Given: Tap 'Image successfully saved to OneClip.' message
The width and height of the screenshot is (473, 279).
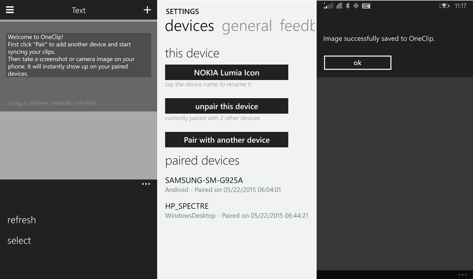Looking at the screenshot, I should coord(379,39).
